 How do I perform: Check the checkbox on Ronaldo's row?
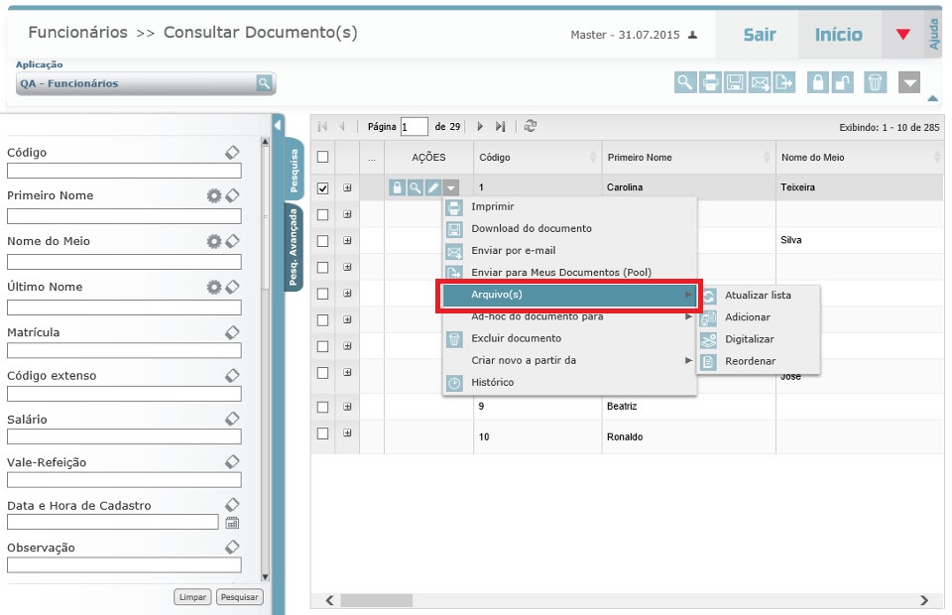tap(322, 436)
